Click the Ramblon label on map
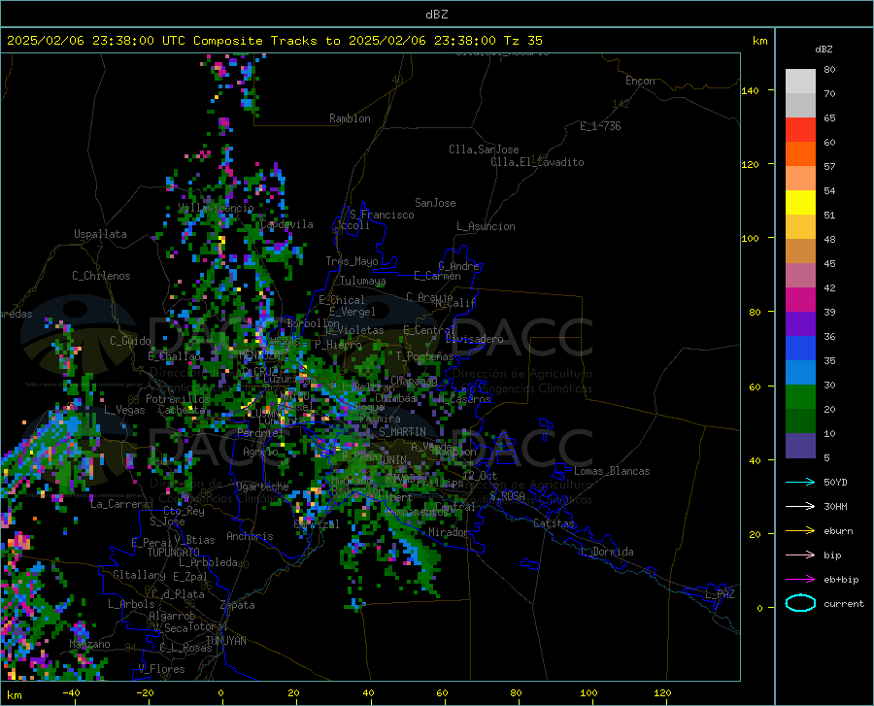Image resolution: width=874 pixels, height=706 pixels. click(350, 118)
